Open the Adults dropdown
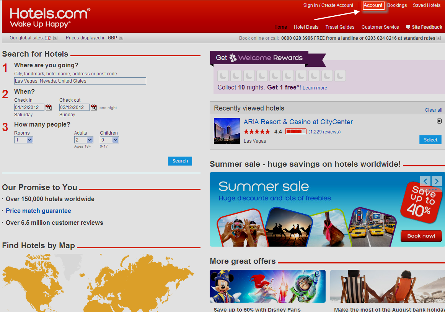The image size is (445, 312). [84, 140]
